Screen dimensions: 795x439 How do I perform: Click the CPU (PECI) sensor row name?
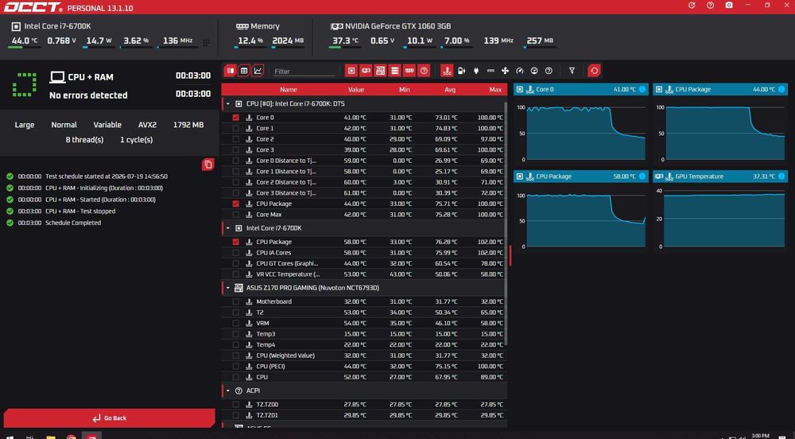(270, 367)
